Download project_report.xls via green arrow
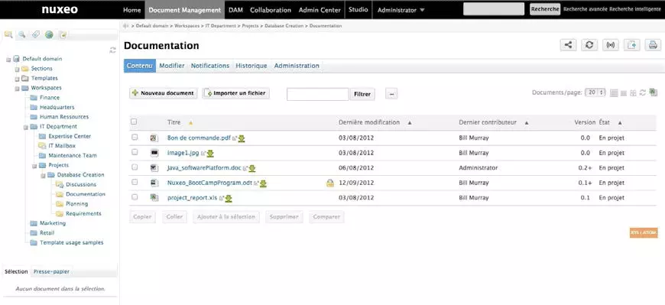Image resolution: width=665 pixels, height=305 pixels. pos(229,198)
